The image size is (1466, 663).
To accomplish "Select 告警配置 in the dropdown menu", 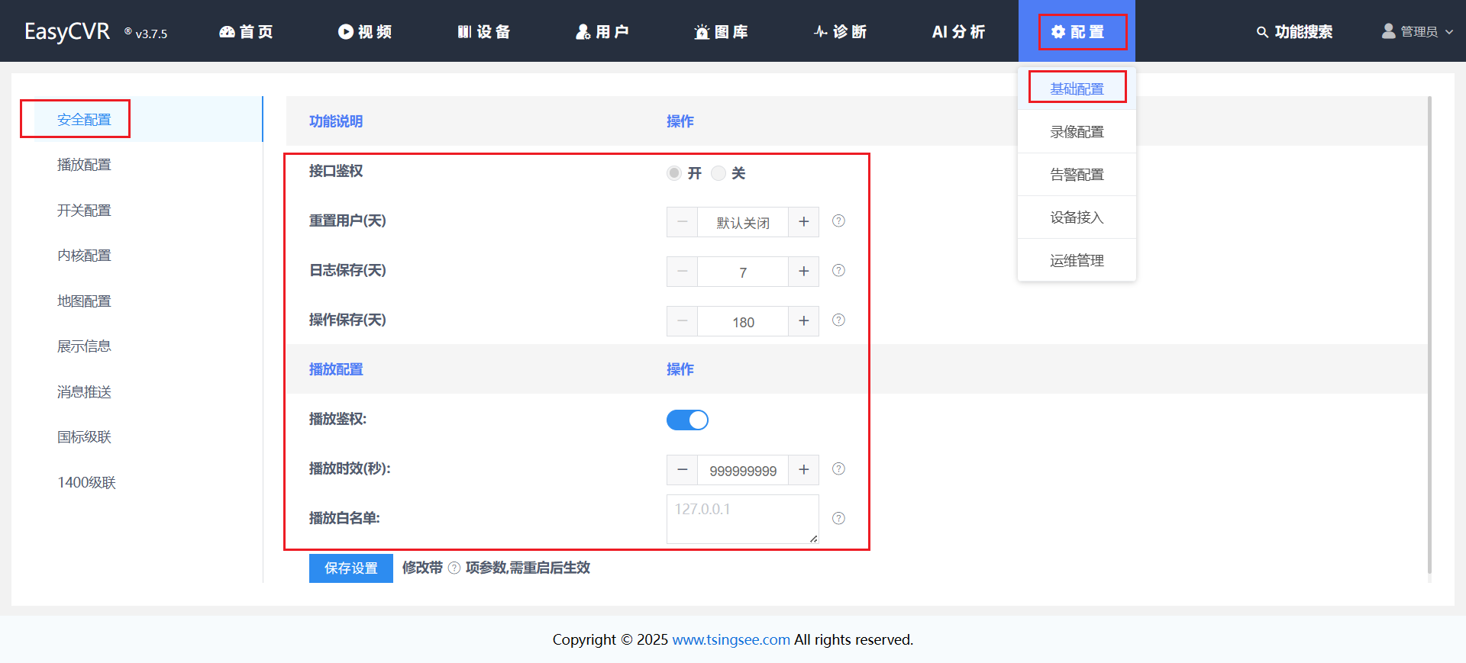I will click(1077, 174).
